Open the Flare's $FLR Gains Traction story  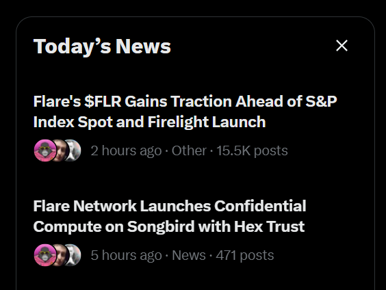(x=185, y=111)
